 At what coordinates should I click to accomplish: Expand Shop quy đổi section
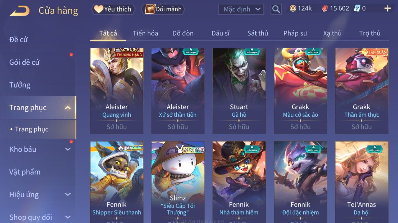[68, 217]
